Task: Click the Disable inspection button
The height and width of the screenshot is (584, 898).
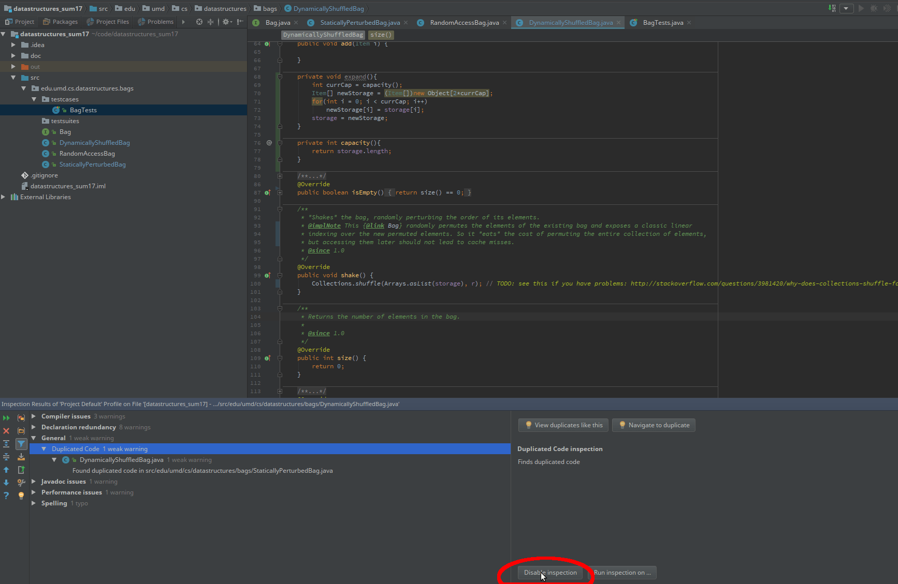Action: click(550, 573)
